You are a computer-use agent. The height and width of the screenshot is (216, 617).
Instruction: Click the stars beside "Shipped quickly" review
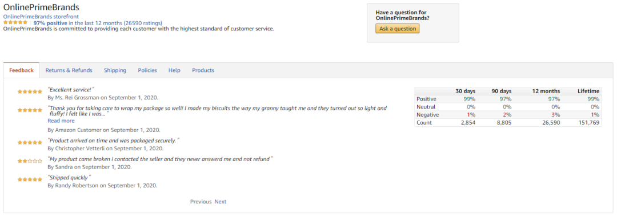point(30,179)
